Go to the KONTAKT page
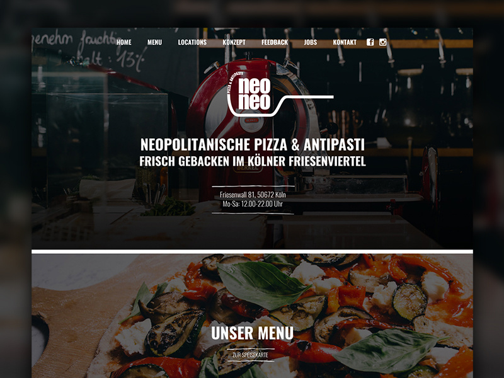The image size is (504, 378). (345, 42)
